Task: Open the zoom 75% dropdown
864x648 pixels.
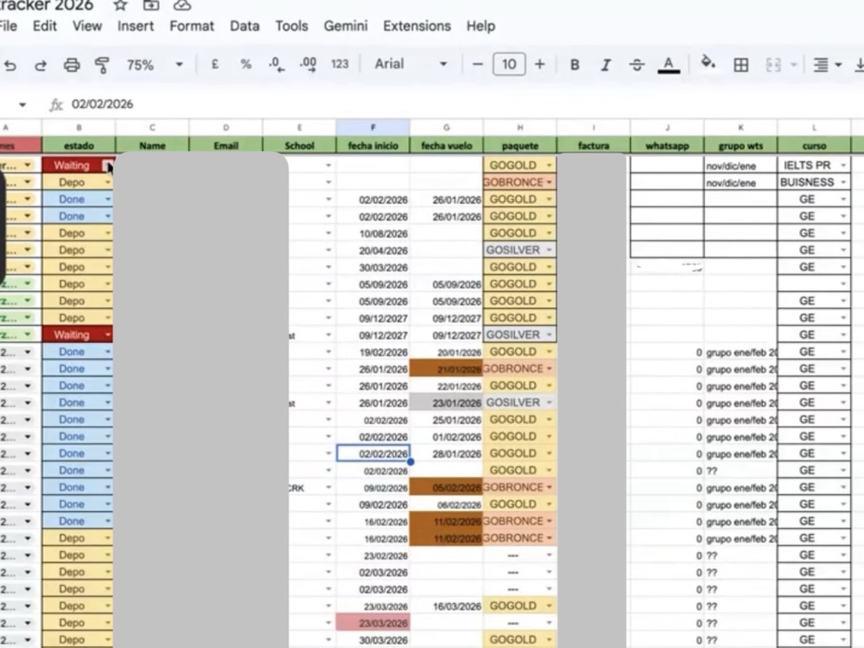Action: coord(155,65)
